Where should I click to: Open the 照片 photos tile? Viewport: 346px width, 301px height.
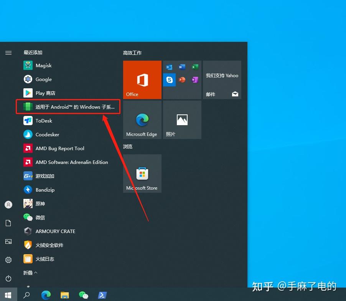pyautogui.click(x=182, y=120)
